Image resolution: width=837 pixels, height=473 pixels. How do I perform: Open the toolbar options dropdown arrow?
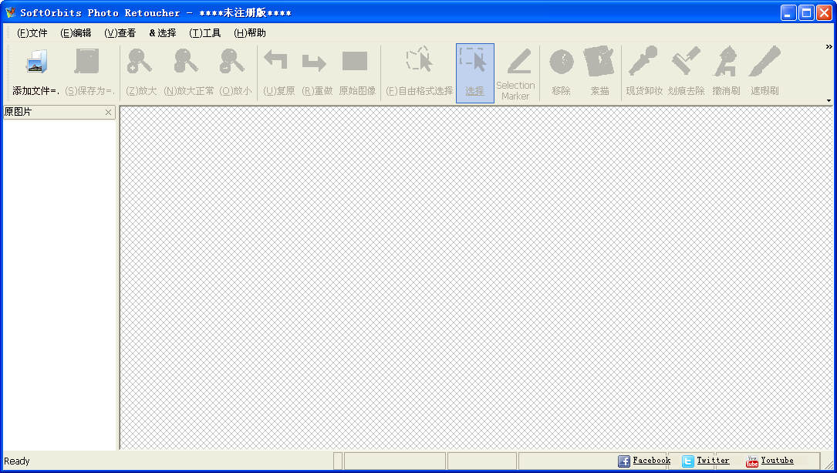[x=829, y=100]
